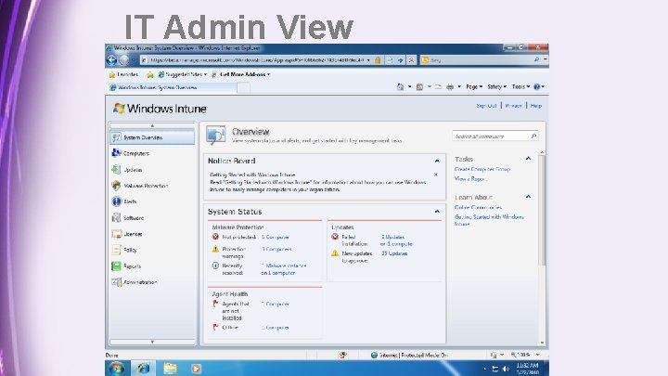Click the Sign Out link
Image resolution: width=668 pixels, height=376 pixels.
486,106
